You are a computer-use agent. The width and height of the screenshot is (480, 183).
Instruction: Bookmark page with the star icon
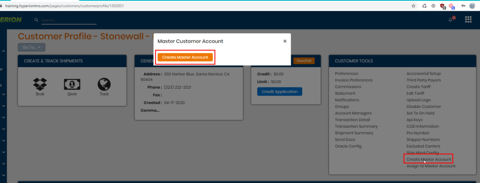(413, 6)
